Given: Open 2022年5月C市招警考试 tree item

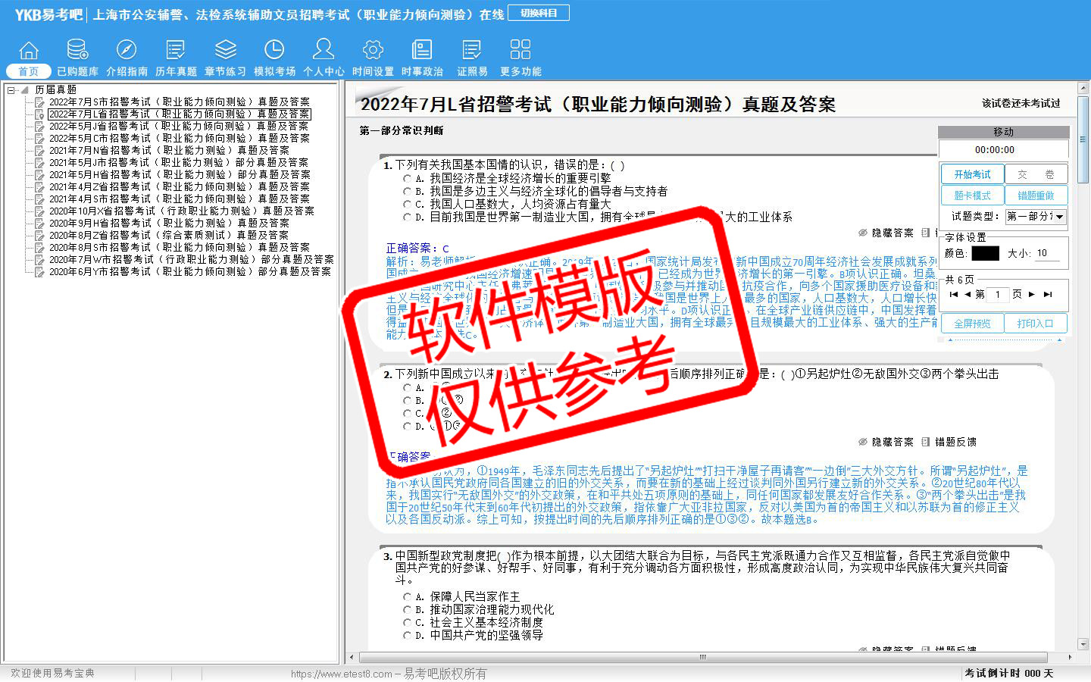Looking at the screenshot, I should (x=180, y=138).
